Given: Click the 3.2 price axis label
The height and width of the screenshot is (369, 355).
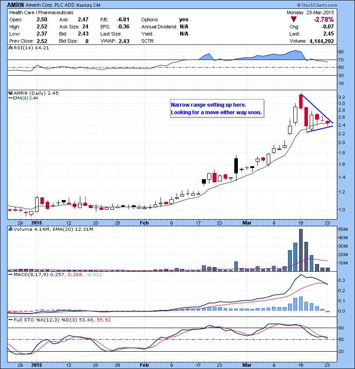Looking at the screenshot, I should click(x=342, y=97).
